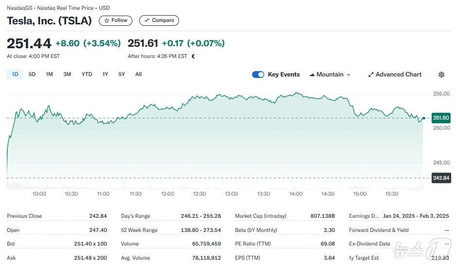Image resolution: width=456 pixels, height=266 pixels.
Task: Click the 242.84 previous close marker
Action: (x=441, y=178)
